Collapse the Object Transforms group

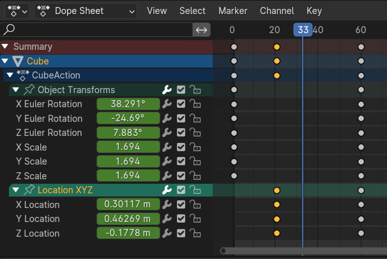[x=16, y=90]
